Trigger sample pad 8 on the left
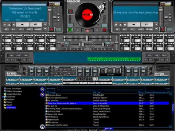This screenshot has height=131, width=175. tap(30, 49)
